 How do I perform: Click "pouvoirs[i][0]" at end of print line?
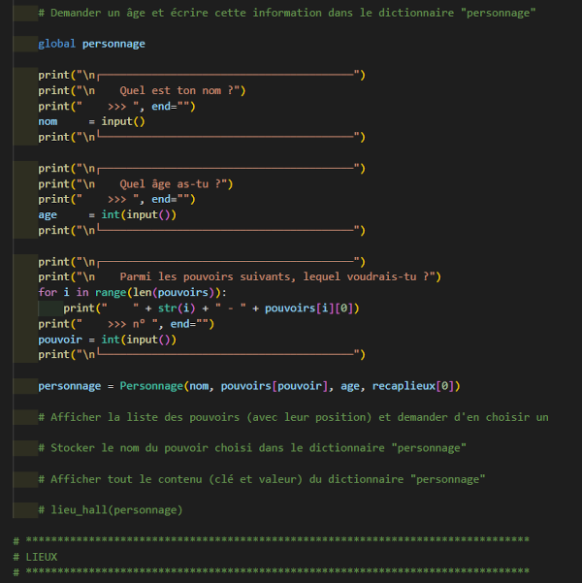(310, 308)
